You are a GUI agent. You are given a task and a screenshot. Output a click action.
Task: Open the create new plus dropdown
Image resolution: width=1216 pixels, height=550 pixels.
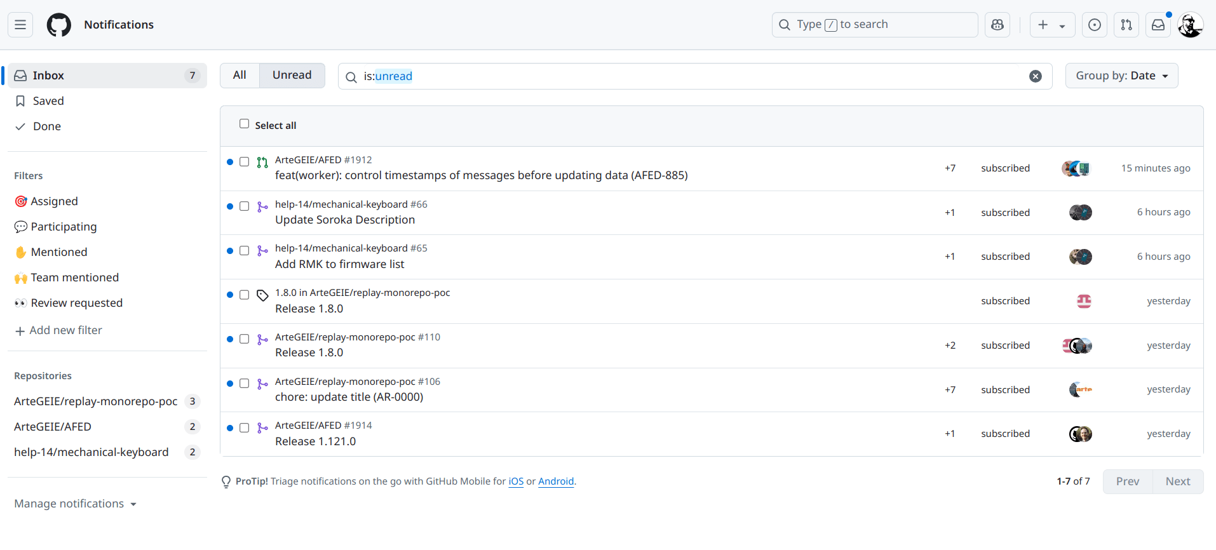[x=1052, y=25]
